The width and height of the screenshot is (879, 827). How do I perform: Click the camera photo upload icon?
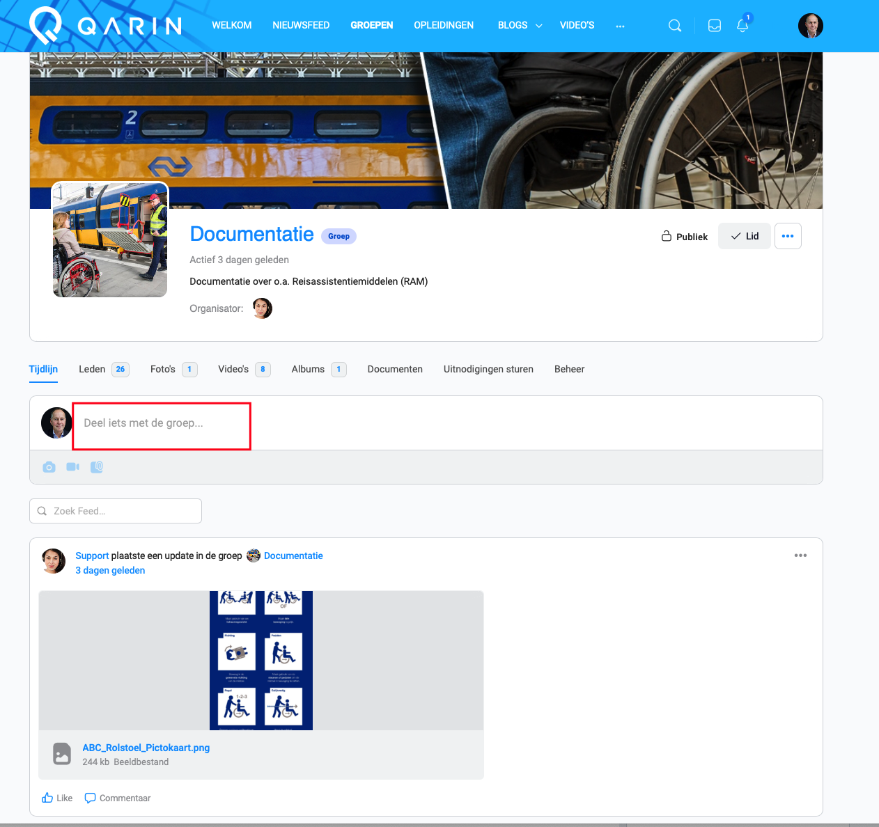coord(49,467)
